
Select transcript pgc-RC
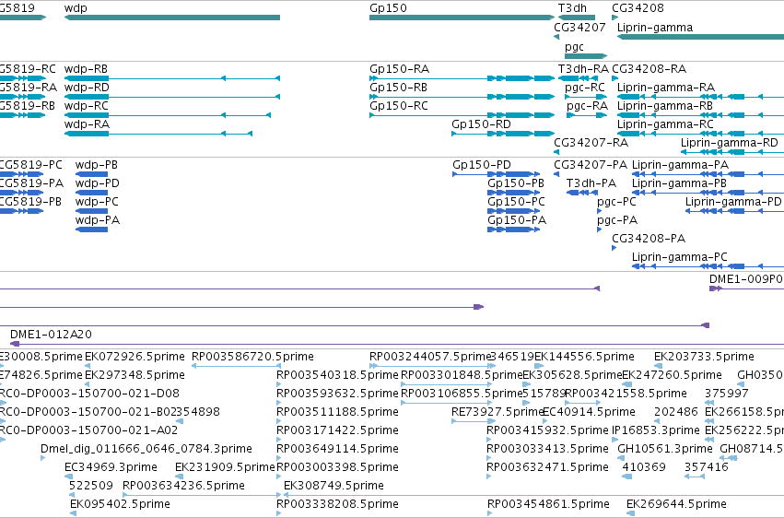(x=586, y=97)
